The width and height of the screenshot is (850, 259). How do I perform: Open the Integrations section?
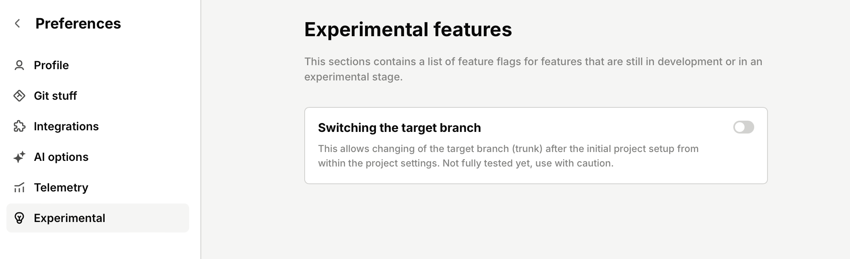pyautogui.click(x=98, y=126)
